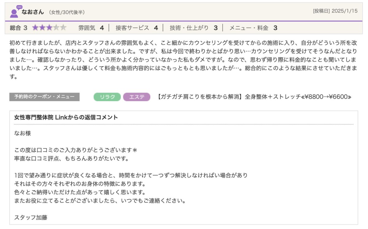Click the 女性専門整体院 Linkからの返信コメント heading

(x=66, y=117)
